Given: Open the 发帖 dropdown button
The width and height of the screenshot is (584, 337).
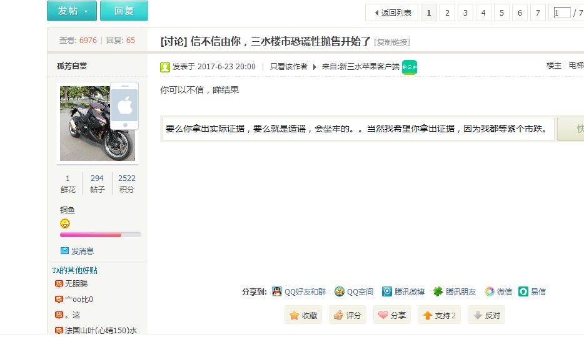Looking at the screenshot, I should tap(72, 11).
